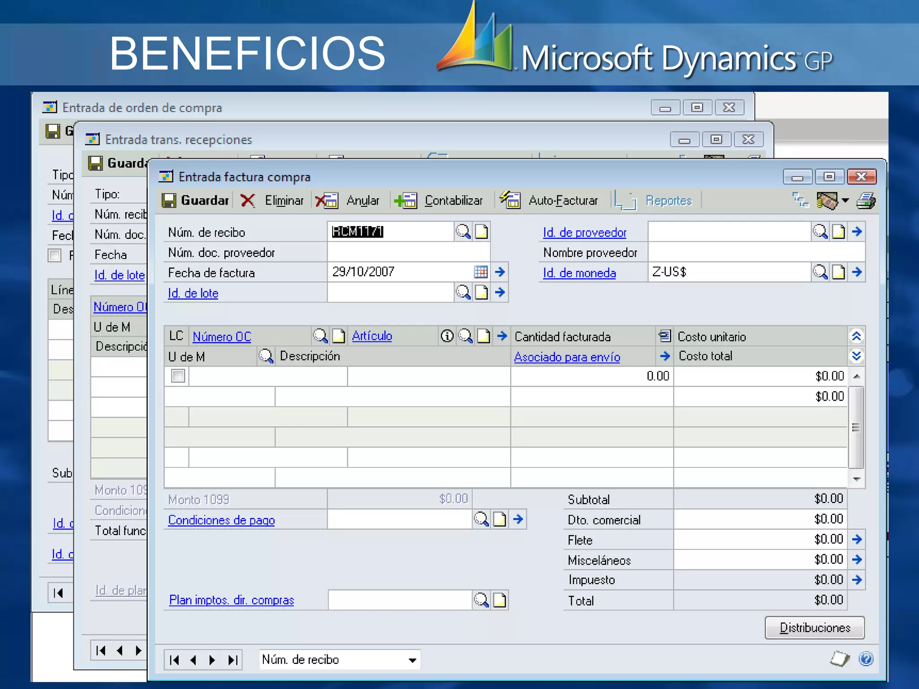Screen dimensions: 919x689
Task: Open lookup magnifier next to Artículo
Action: 465,336
